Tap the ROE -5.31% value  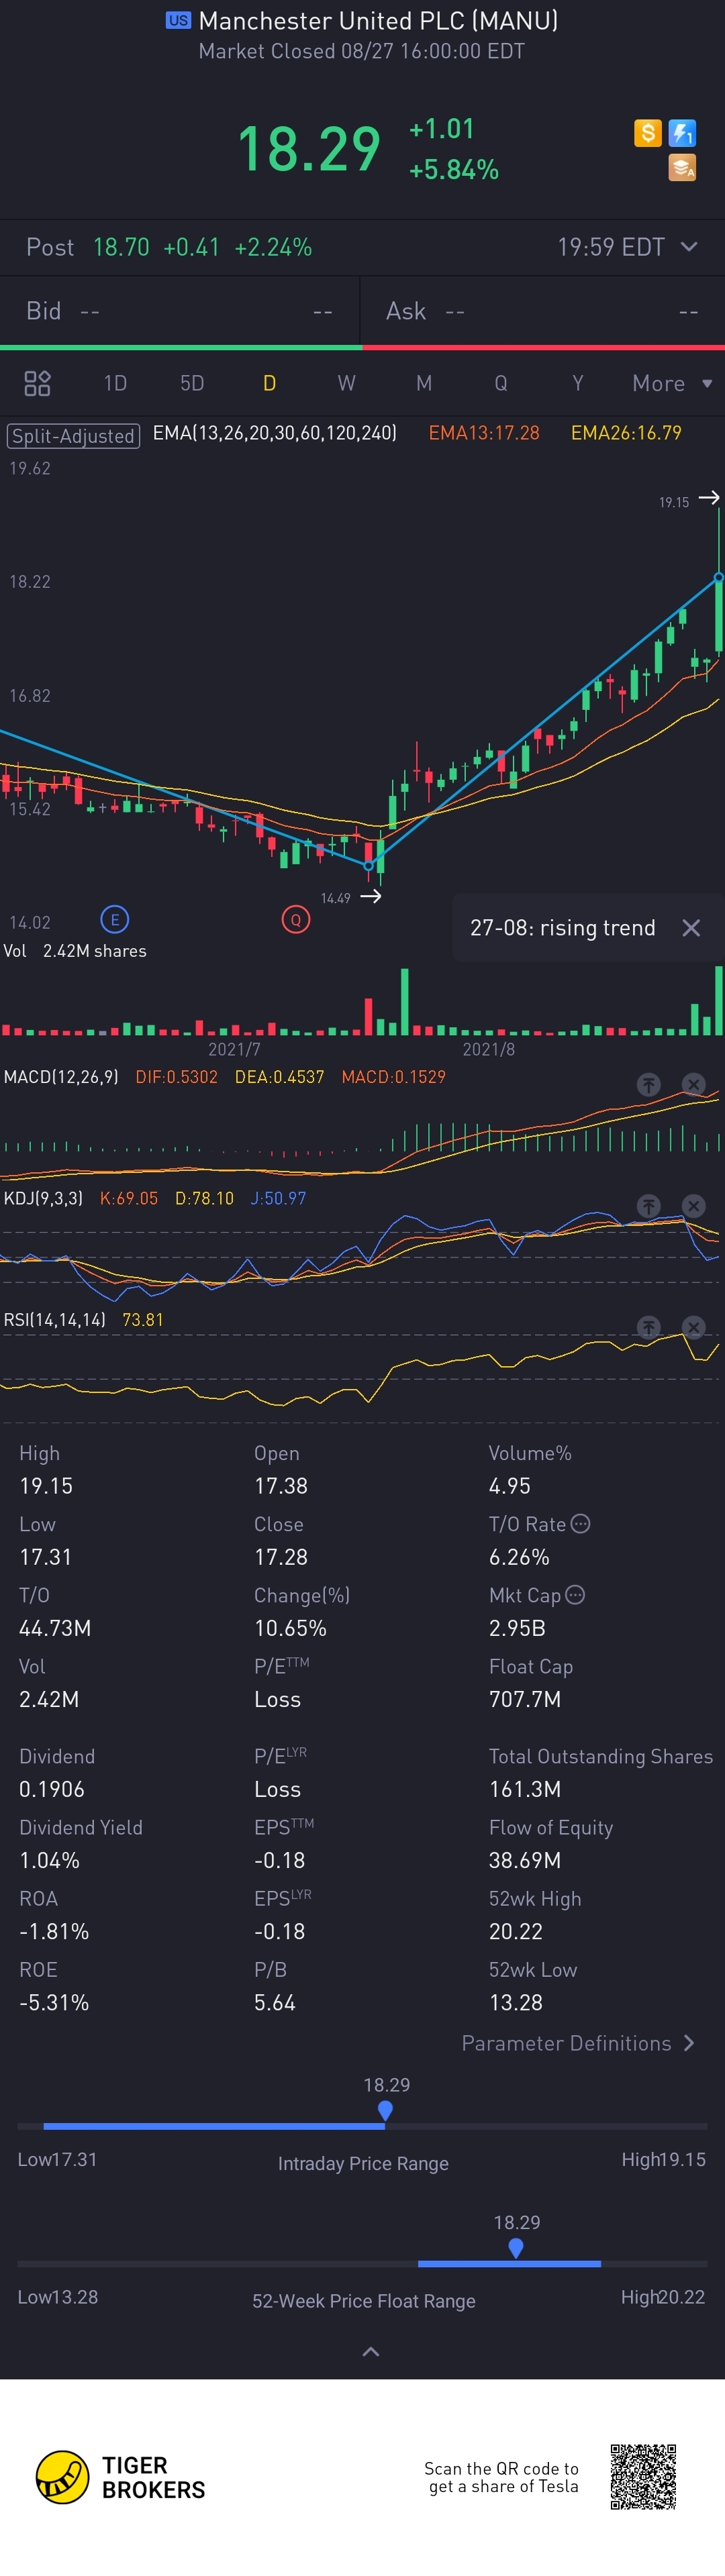[x=54, y=2002]
